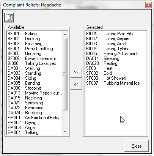This screenshot has height=156, width=154.
Task: Click the Available list scroll up arrow
Action: pos(65,35)
